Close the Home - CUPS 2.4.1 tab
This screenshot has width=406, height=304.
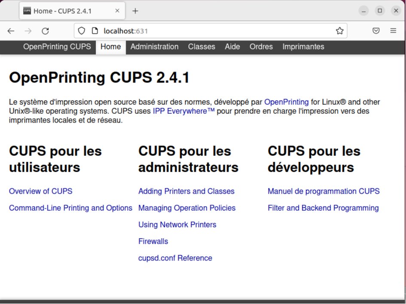point(118,11)
